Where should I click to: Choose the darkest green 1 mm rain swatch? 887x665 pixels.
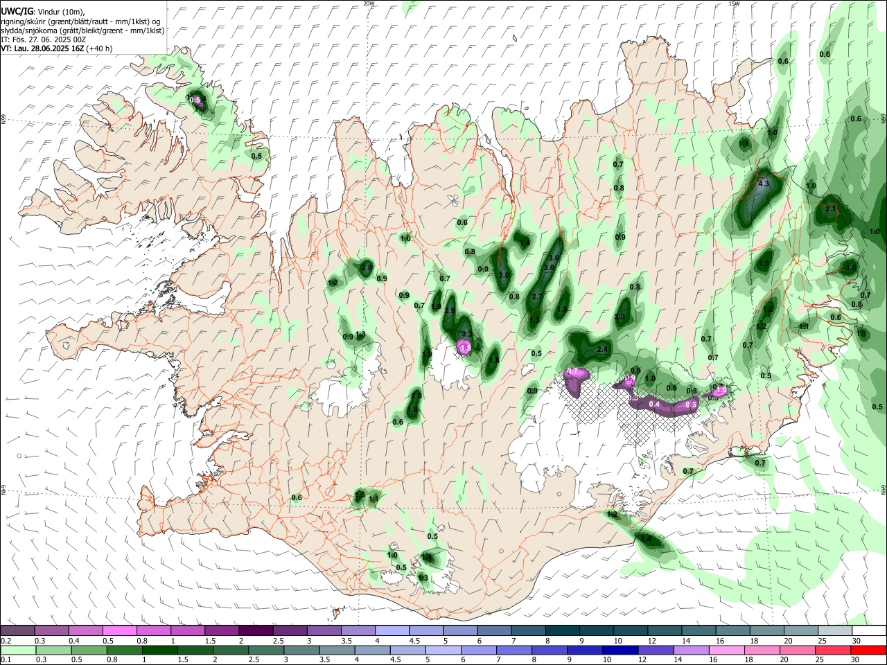point(160,650)
